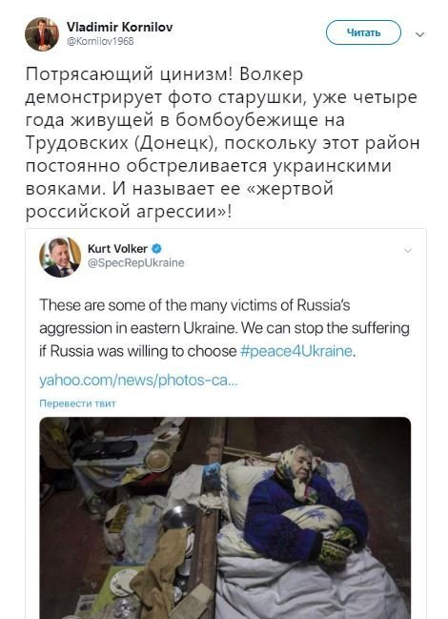448x619 pixels.
Task: Follow Kornilov with the Читать button
Action: (363, 32)
